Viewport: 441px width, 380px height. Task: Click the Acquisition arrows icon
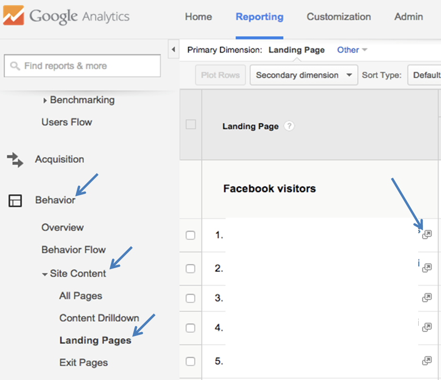(15, 160)
